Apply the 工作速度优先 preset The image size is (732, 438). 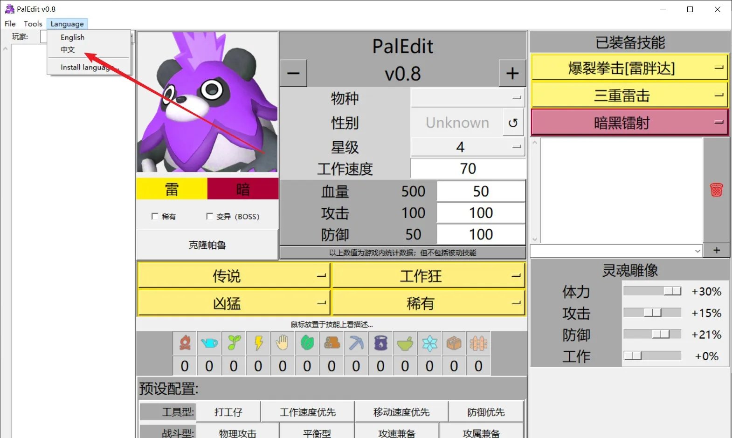[308, 412]
